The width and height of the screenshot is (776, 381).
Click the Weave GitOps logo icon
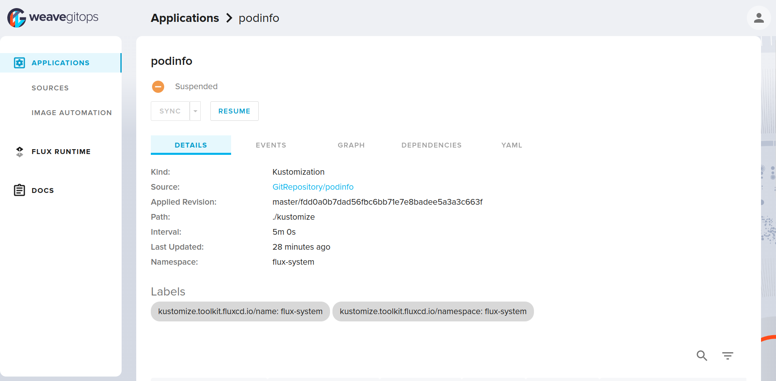17,18
